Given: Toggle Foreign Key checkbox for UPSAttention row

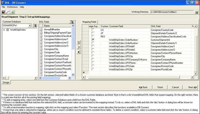Looking at the screenshot, I should pyautogui.click(x=93, y=53).
